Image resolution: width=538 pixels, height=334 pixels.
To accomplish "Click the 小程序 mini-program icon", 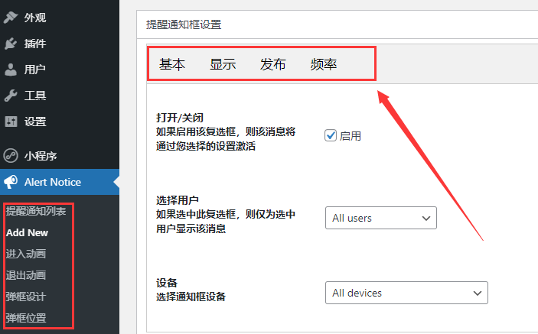I will click(x=10, y=155).
